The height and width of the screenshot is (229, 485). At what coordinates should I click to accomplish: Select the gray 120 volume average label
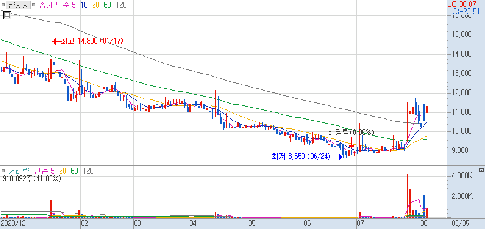click(x=88, y=171)
